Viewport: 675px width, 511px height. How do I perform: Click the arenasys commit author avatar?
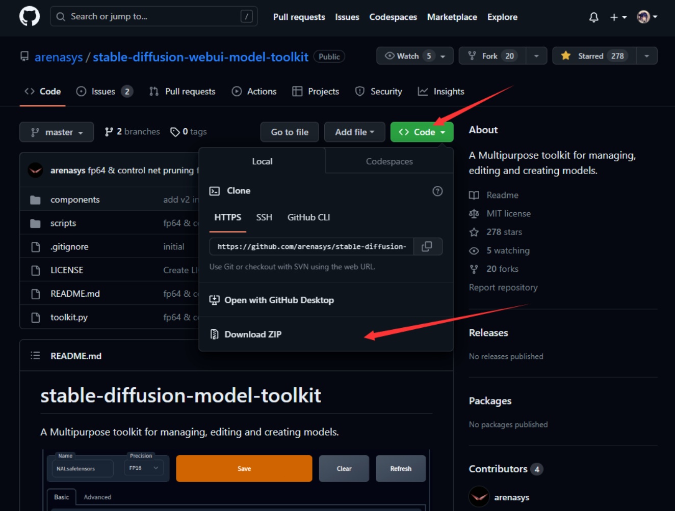click(x=35, y=170)
